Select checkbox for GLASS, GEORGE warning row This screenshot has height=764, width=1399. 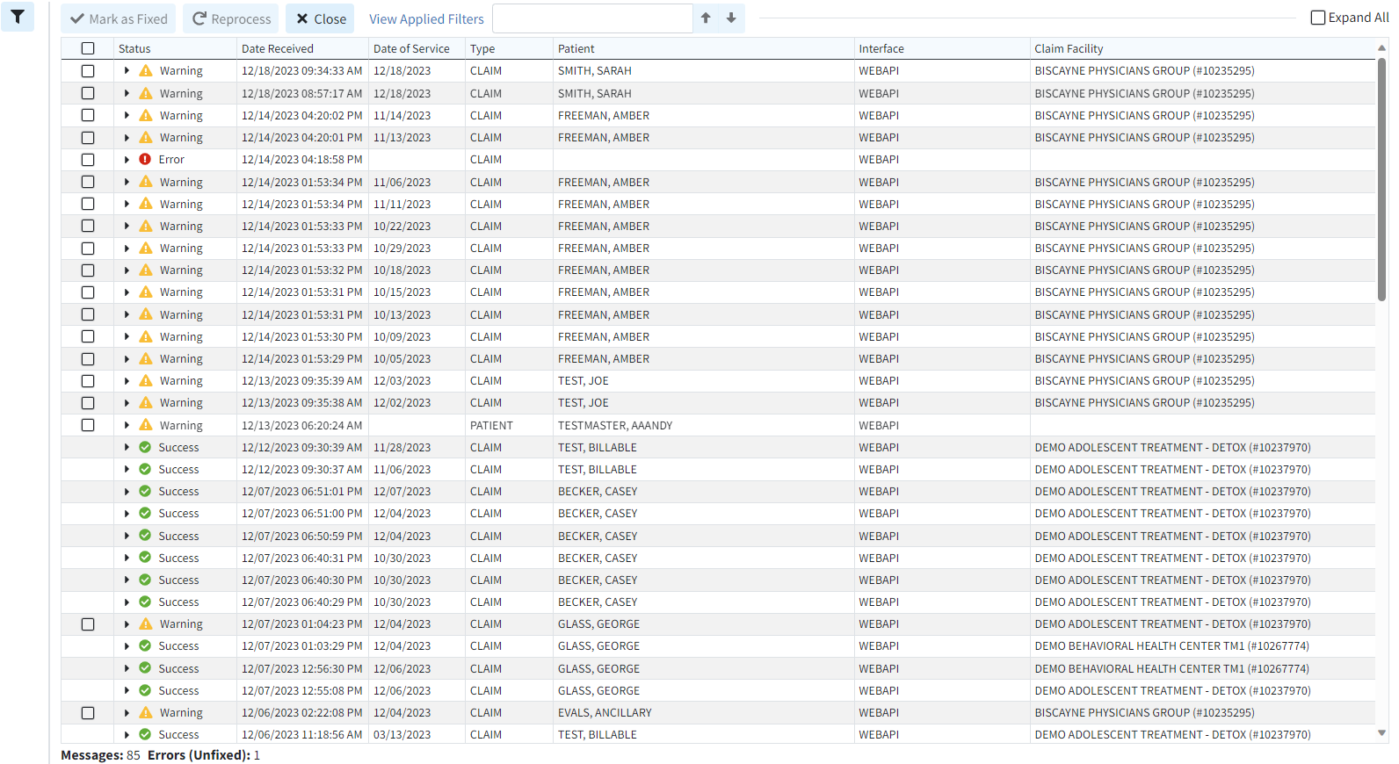(x=88, y=624)
